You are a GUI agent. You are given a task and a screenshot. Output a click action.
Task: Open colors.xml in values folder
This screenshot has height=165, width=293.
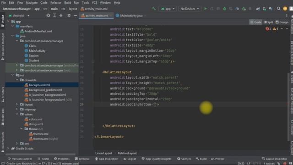(x=36, y=119)
